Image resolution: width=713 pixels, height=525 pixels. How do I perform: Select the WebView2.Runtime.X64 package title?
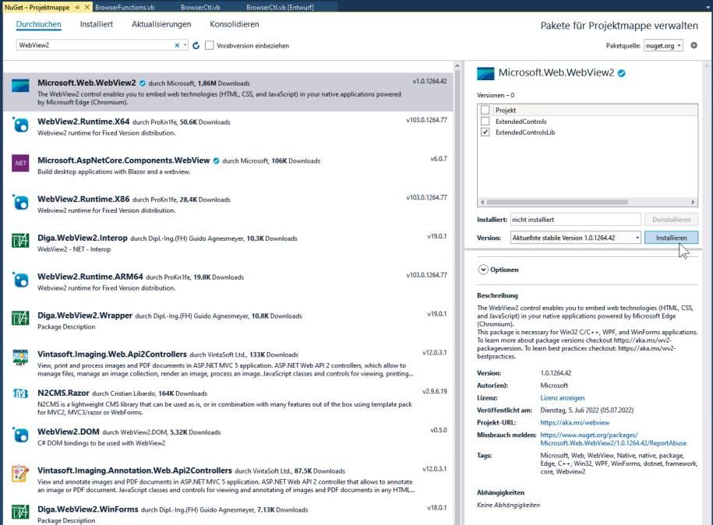[83, 122]
